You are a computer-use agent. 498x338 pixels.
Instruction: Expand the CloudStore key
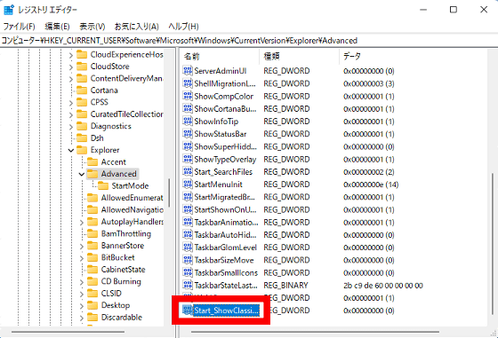[x=71, y=67]
